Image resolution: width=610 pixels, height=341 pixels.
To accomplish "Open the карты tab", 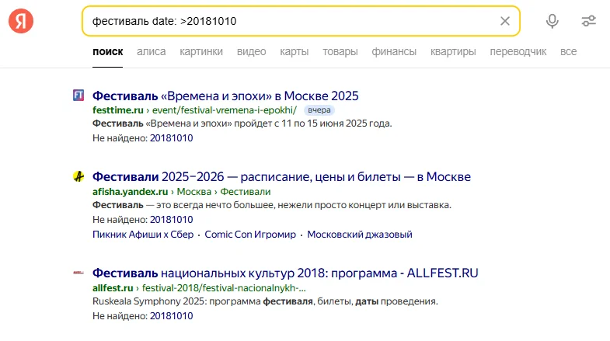I will pyautogui.click(x=295, y=52).
